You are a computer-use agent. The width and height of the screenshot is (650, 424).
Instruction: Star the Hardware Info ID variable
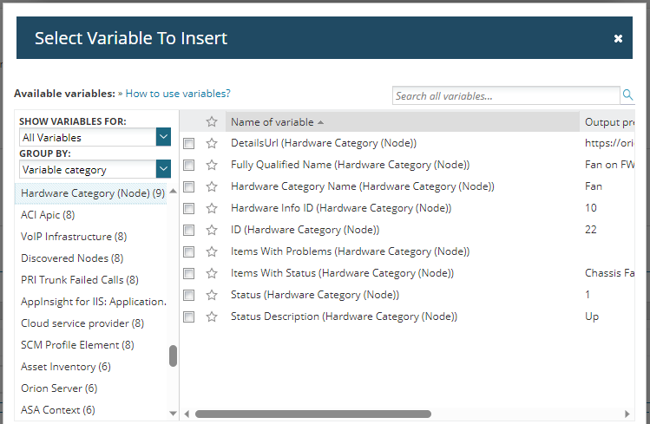pos(211,208)
